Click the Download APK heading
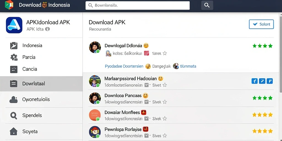 click(x=107, y=22)
